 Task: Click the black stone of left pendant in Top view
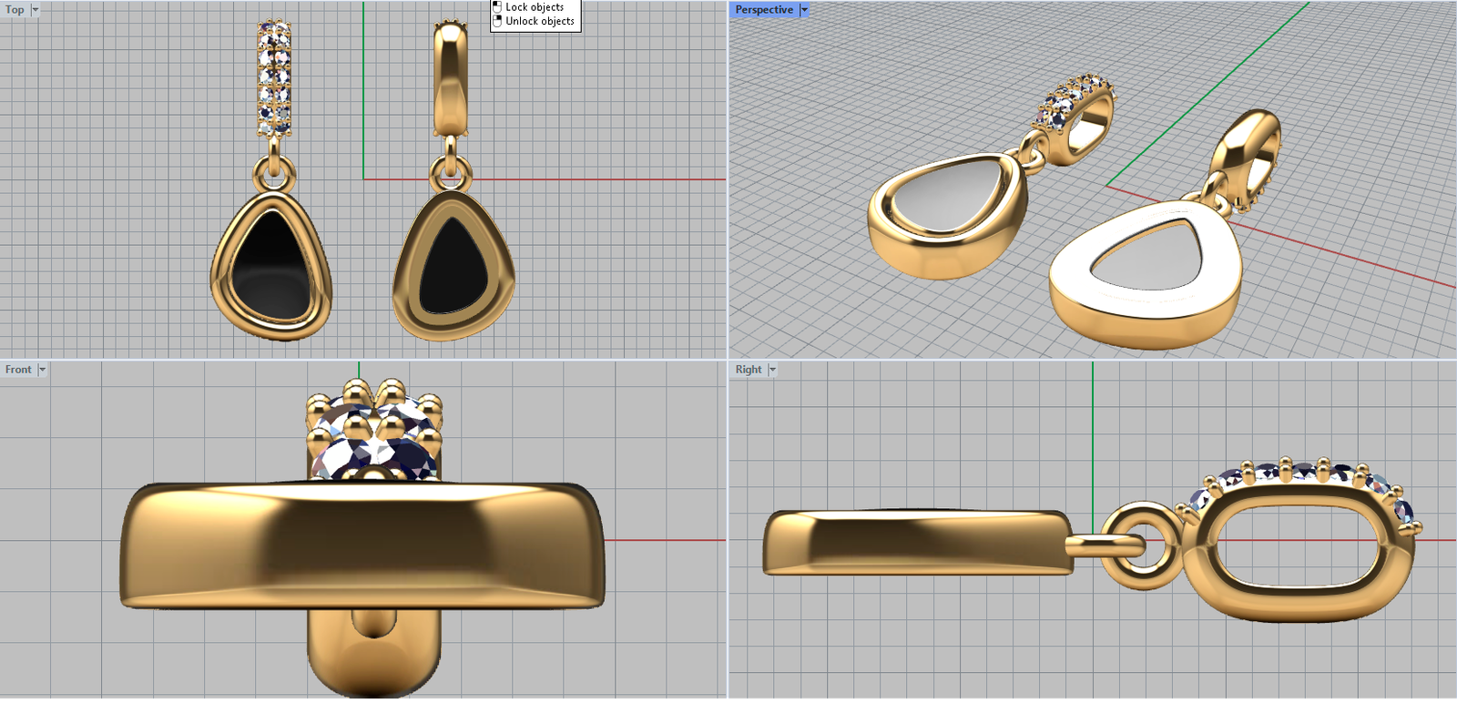[270, 264]
